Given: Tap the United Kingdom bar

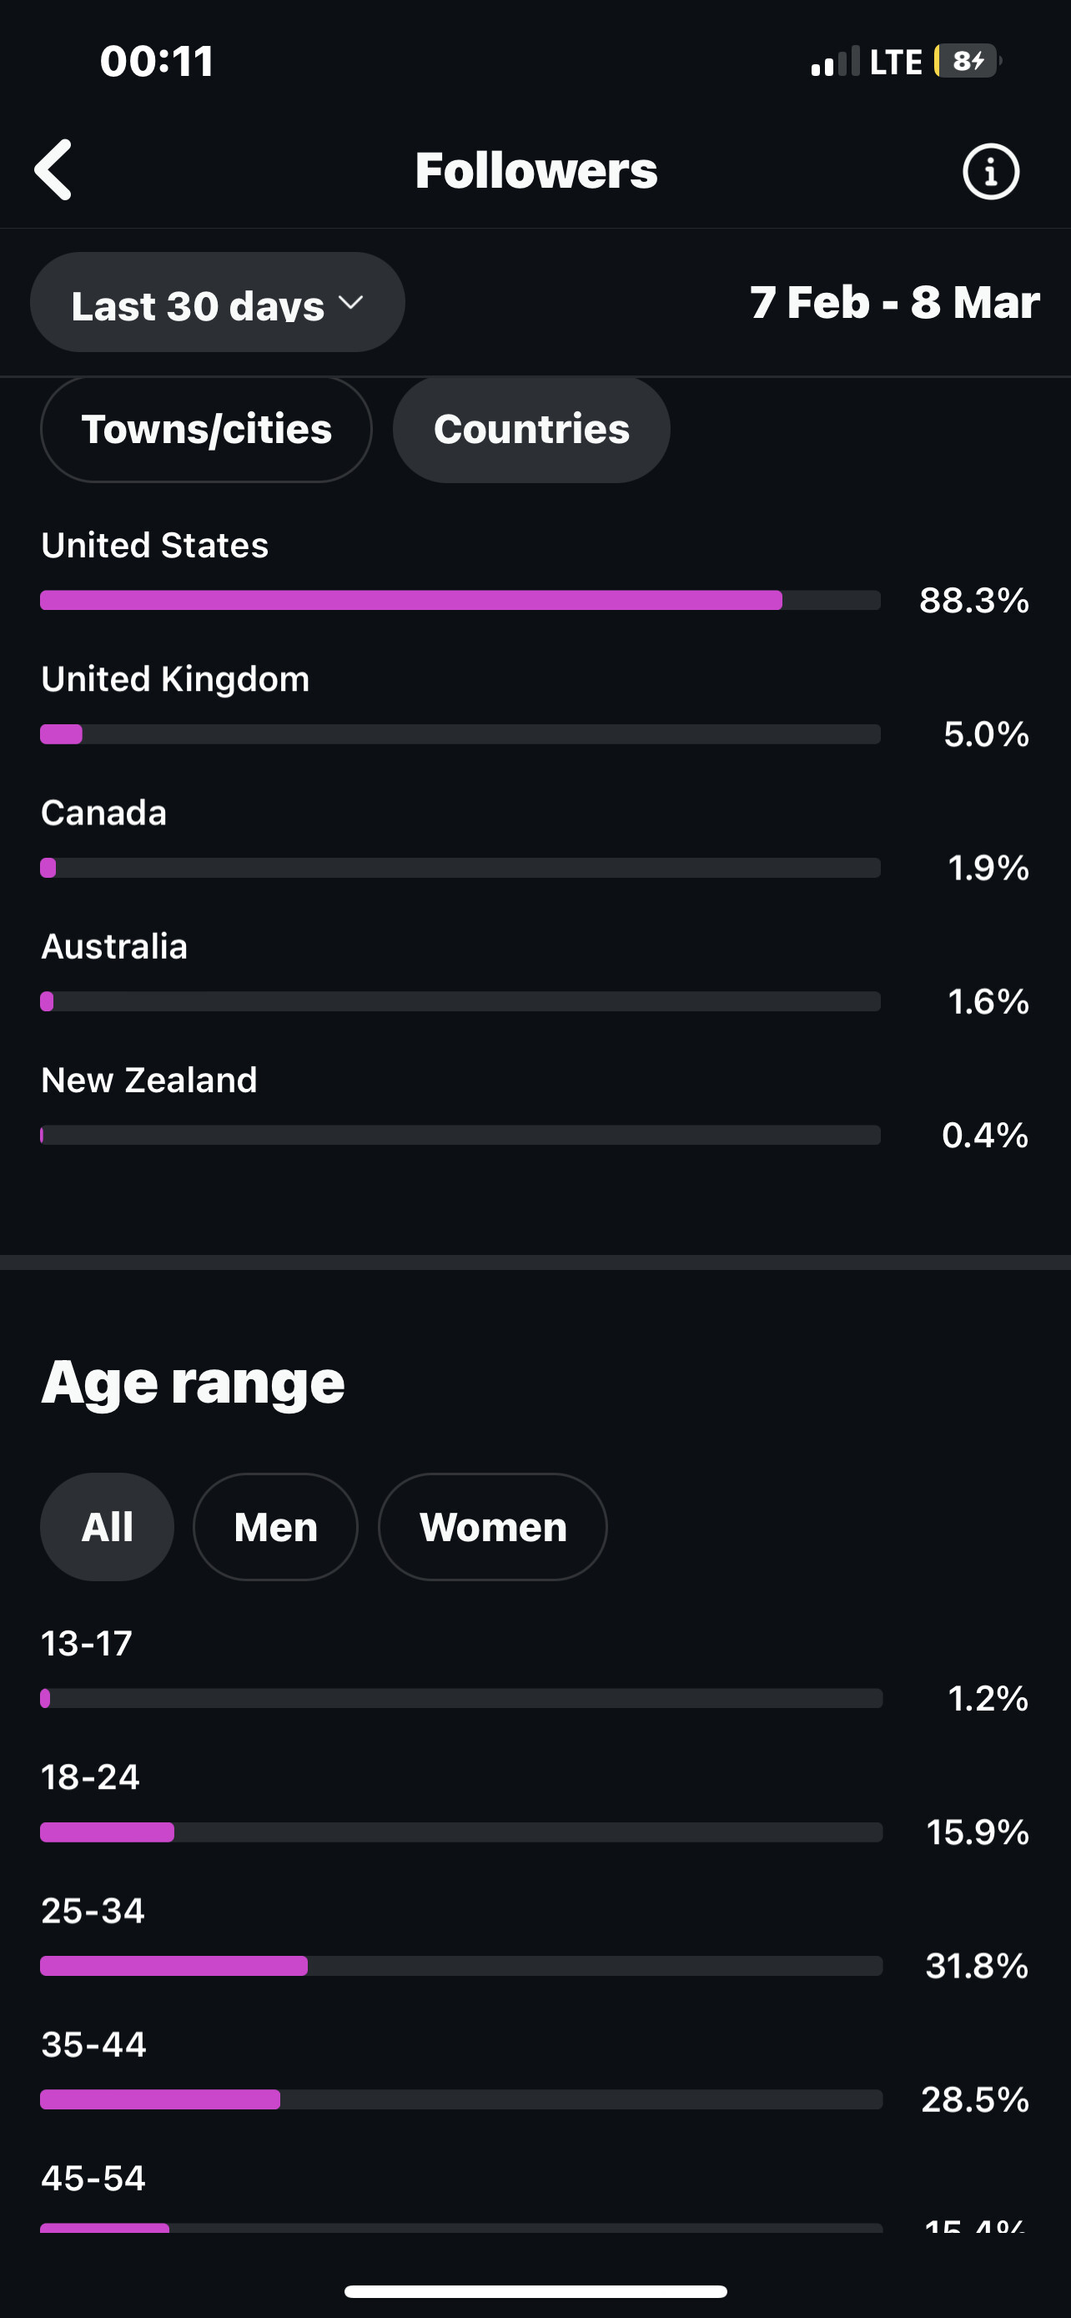Looking at the screenshot, I should click(460, 734).
